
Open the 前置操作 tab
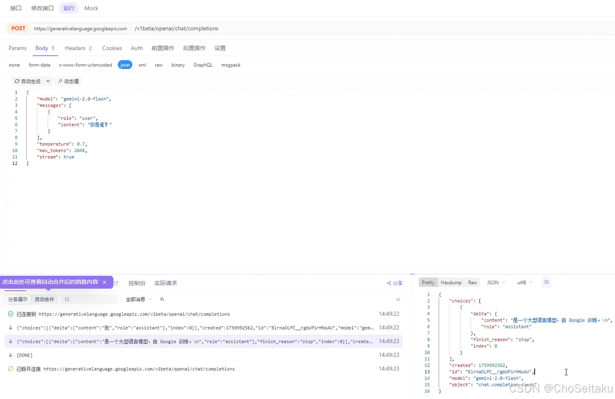163,48
